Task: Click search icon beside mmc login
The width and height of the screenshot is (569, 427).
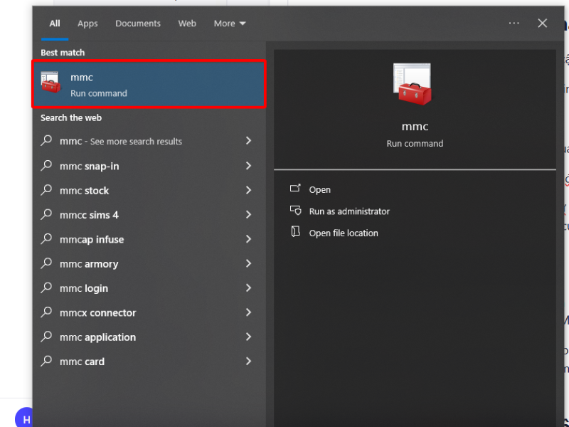Action: click(x=46, y=288)
